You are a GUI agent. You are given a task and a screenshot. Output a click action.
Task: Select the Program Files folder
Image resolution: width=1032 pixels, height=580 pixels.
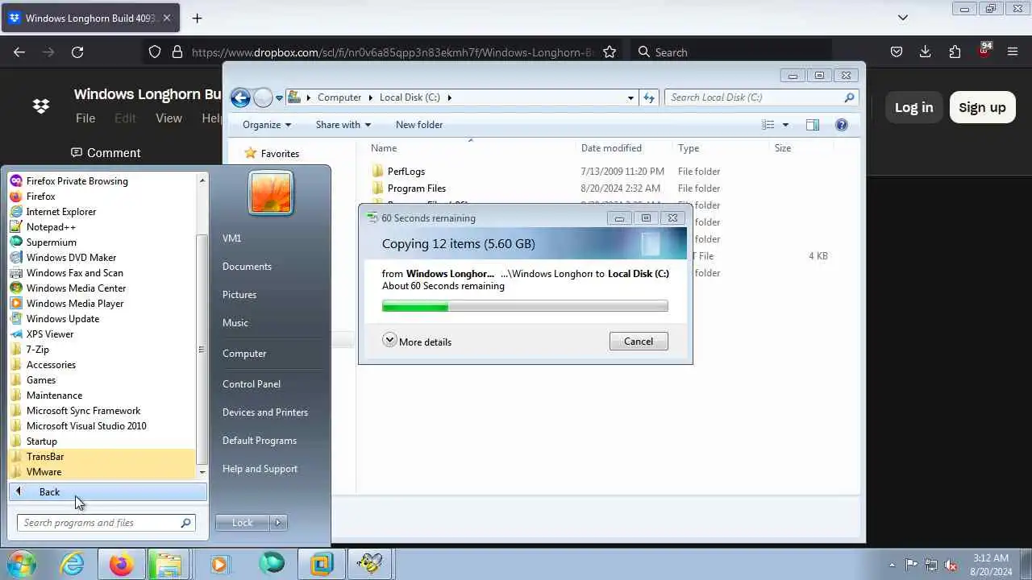(416, 188)
